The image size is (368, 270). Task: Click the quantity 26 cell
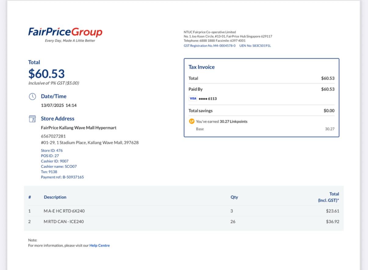pyautogui.click(x=233, y=222)
